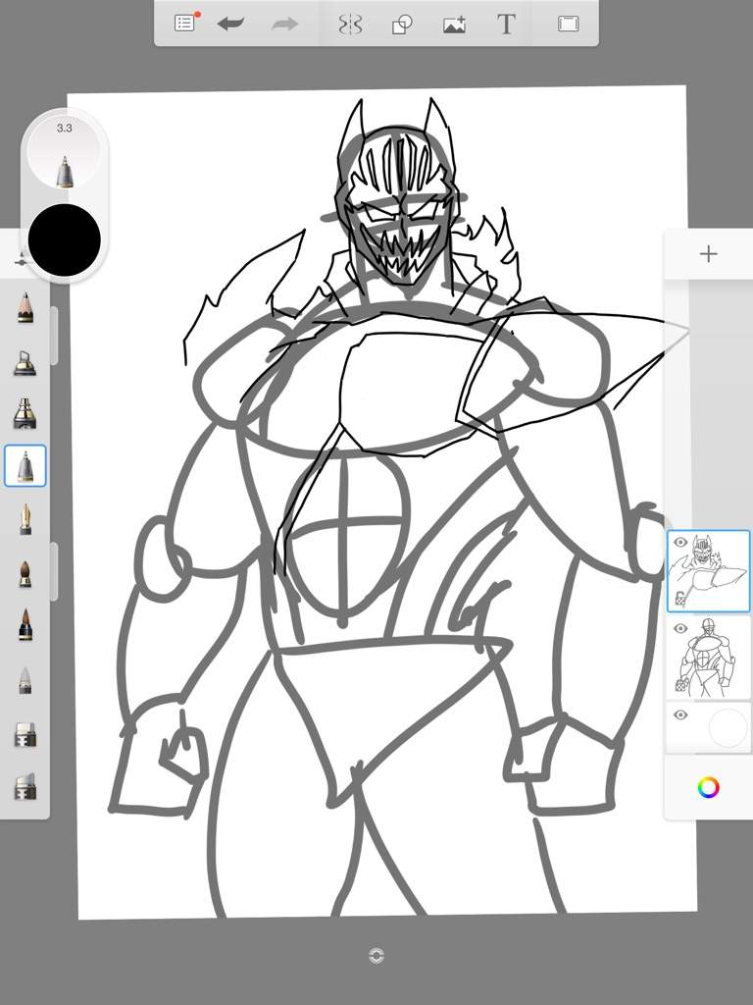Select the fountain ink pen brush
Viewport: 753px width, 1005px height.
[25, 519]
